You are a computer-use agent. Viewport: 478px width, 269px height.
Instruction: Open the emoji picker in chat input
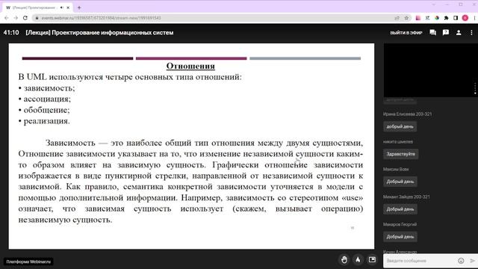(461, 261)
